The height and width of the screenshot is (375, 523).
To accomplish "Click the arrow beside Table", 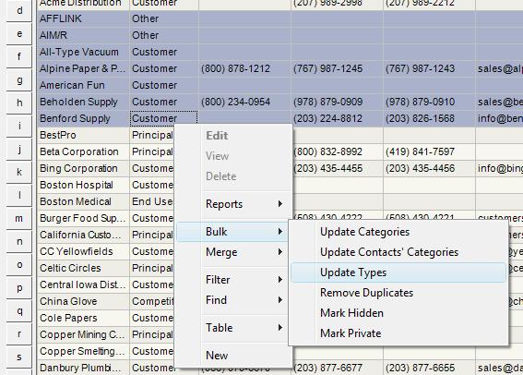I will pyautogui.click(x=280, y=328).
